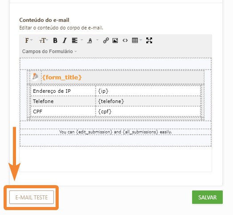
Task: Insert a hyperlink with the link icon
Action: coord(106,41)
